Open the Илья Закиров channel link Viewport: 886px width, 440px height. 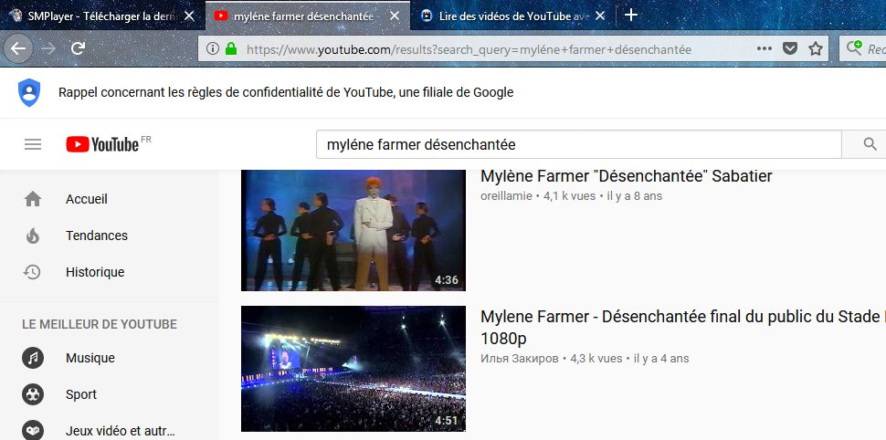pyautogui.click(x=520, y=359)
